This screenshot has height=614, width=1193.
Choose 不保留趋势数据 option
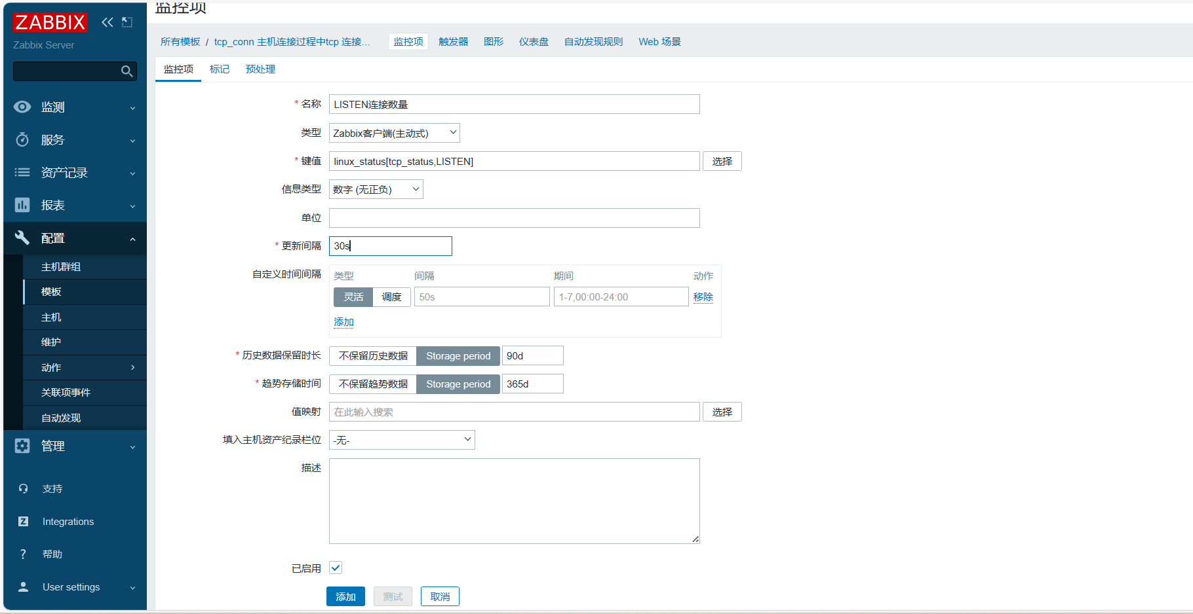pos(373,384)
